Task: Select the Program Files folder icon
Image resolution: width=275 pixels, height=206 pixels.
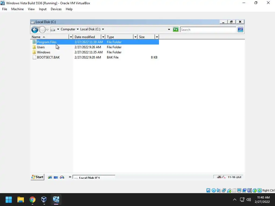Action: [34, 42]
